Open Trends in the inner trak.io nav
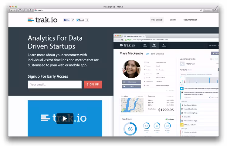The image size is (227, 148). pyautogui.click(x=145, y=45)
